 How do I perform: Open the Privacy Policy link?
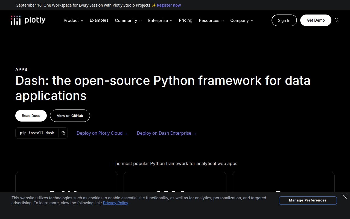click(116, 203)
